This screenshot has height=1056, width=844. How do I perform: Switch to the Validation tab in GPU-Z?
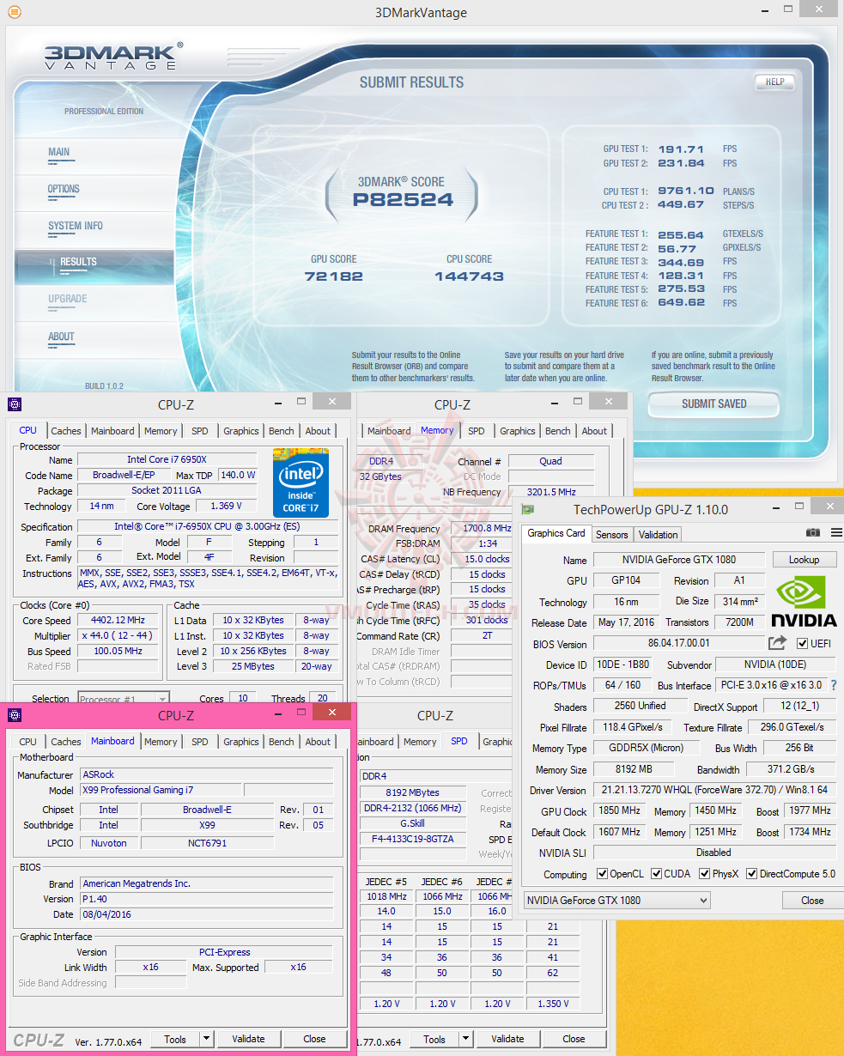click(659, 534)
